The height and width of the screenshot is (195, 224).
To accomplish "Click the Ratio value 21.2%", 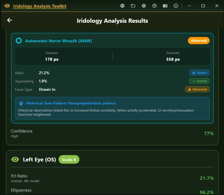I will [x=44, y=73].
